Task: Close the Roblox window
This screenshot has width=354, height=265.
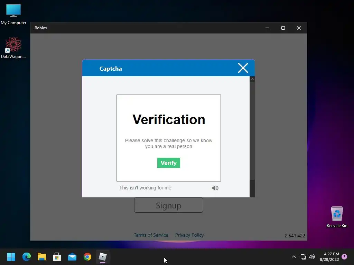Action: click(x=299, y=28)
